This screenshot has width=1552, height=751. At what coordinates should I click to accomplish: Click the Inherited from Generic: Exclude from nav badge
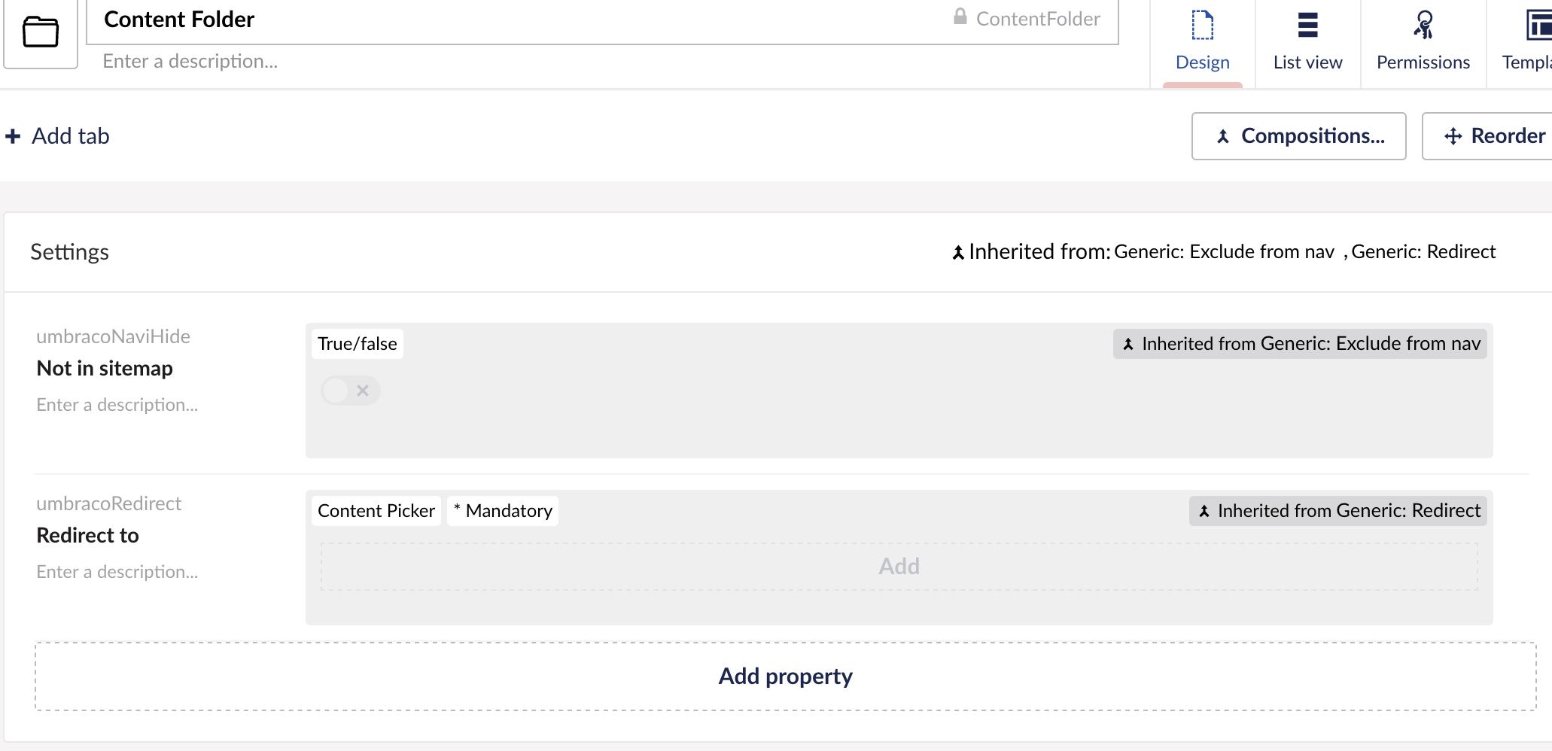[1300, 344]
